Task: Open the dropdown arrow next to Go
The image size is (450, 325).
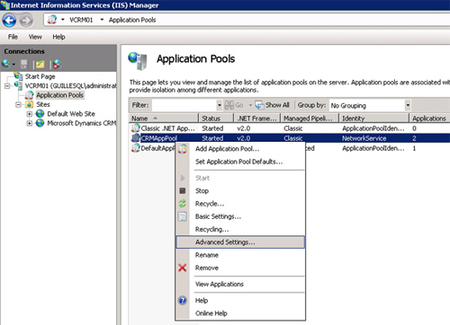Action: pyautogui.click(x=250, y=105)
